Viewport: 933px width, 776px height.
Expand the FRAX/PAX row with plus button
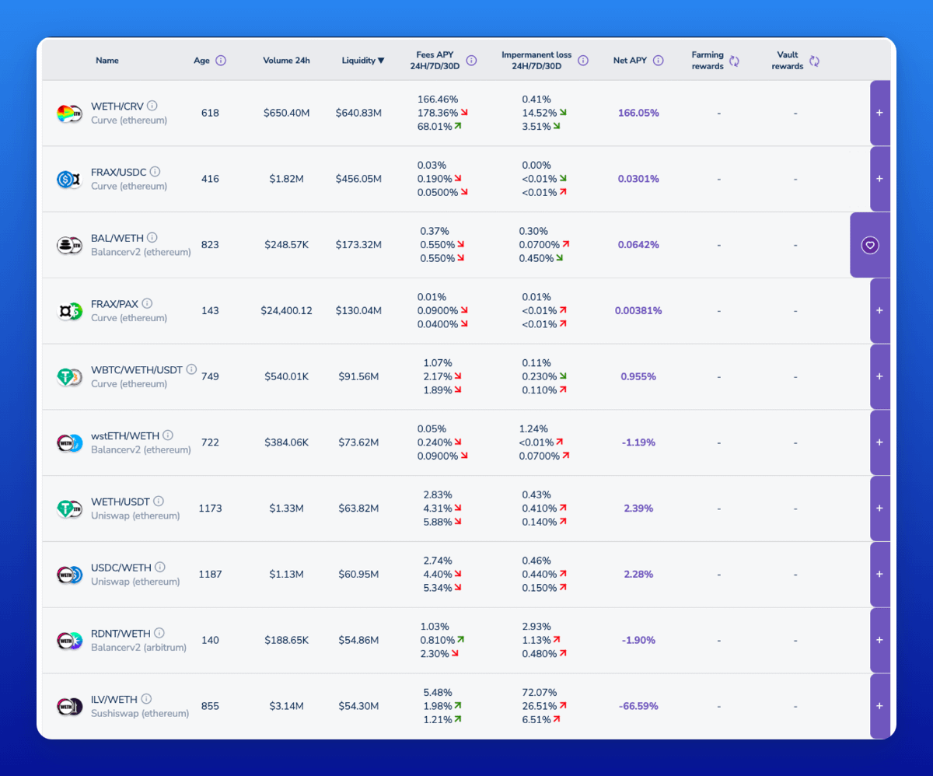click(x=879, y=310)
